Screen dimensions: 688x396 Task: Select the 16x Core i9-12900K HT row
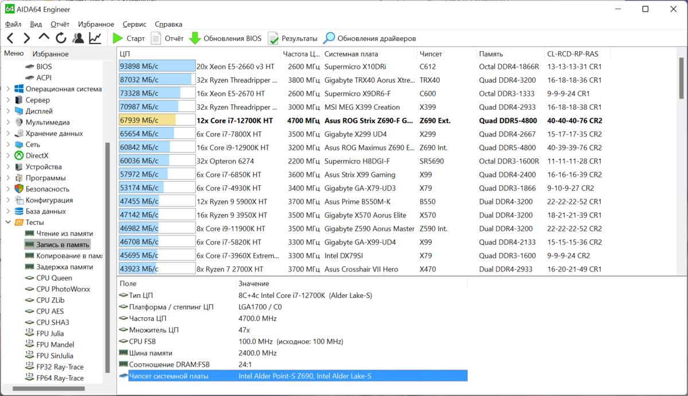[360, 147]
